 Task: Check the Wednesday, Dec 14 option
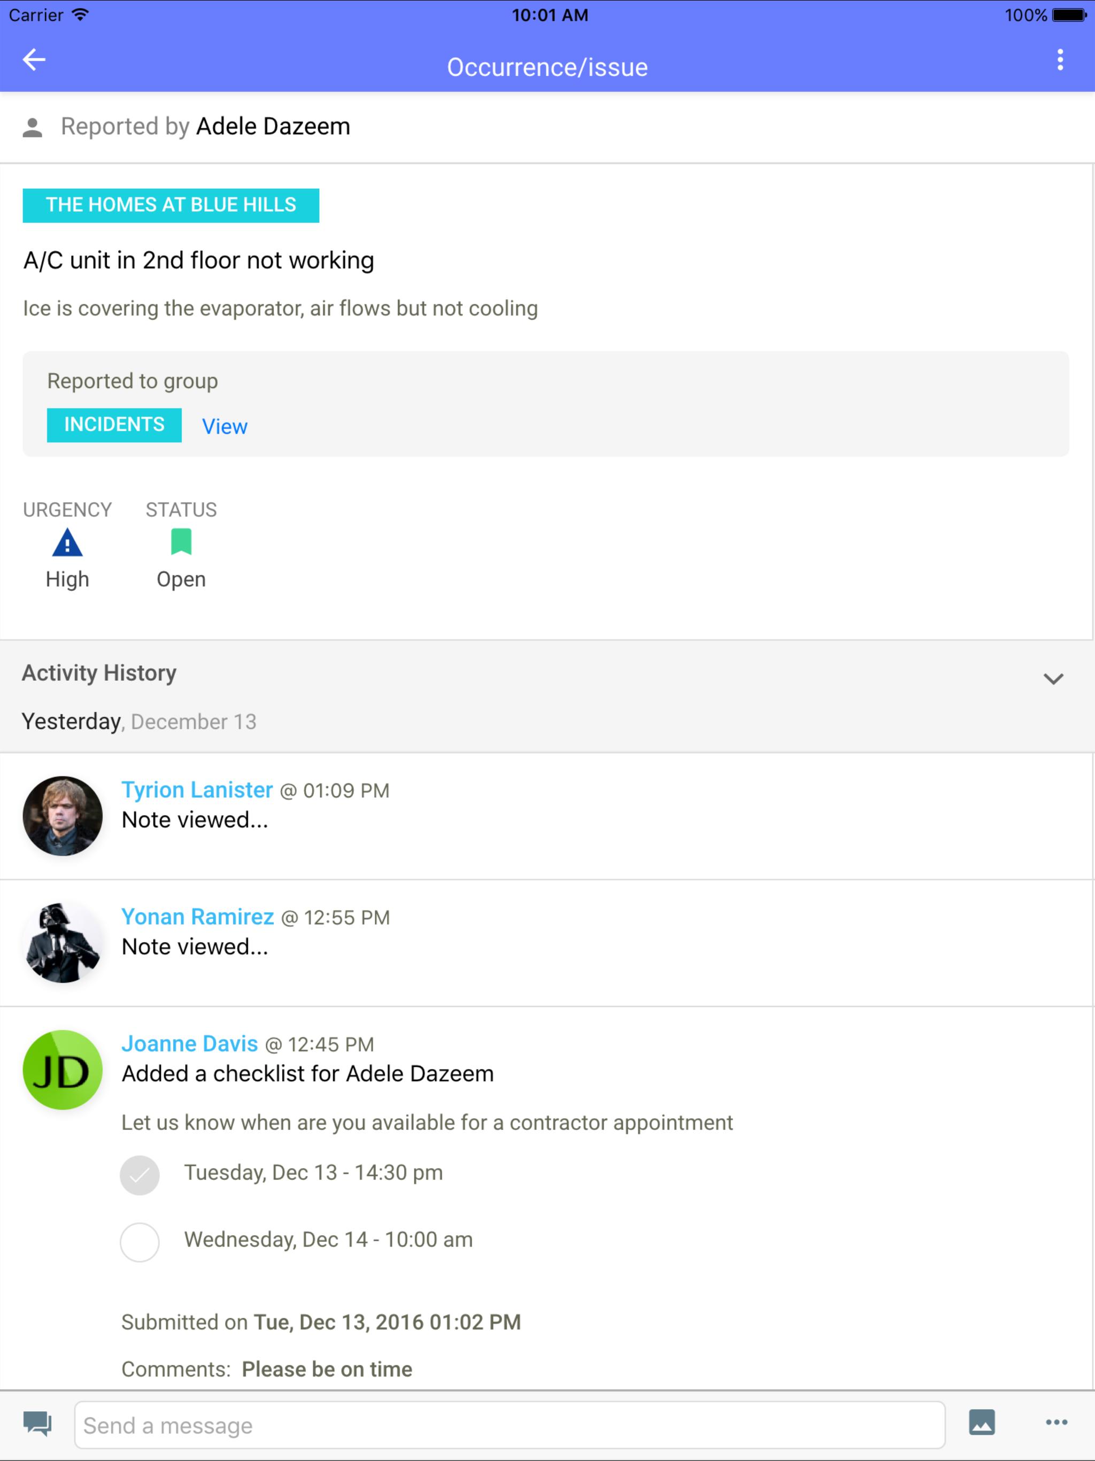pyautogui.click(x=140, y=1242)
